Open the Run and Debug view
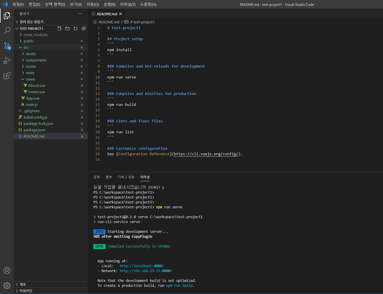383x294 pixels. click(x=7, y=61)
